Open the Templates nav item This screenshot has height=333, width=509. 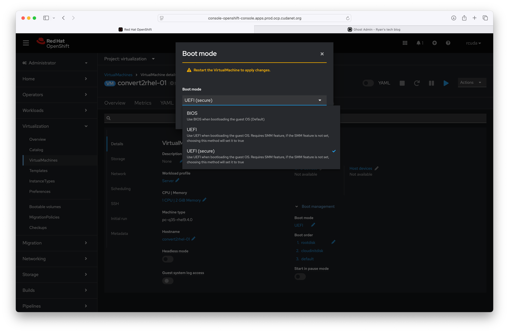point(38,171)
